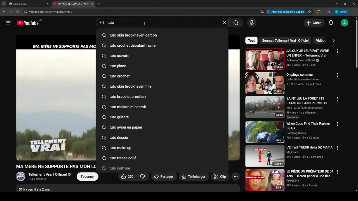Open options for On piège son mec video
This screenshot has width=358, height=201.
pyautogui.click(x=337, y=75)
